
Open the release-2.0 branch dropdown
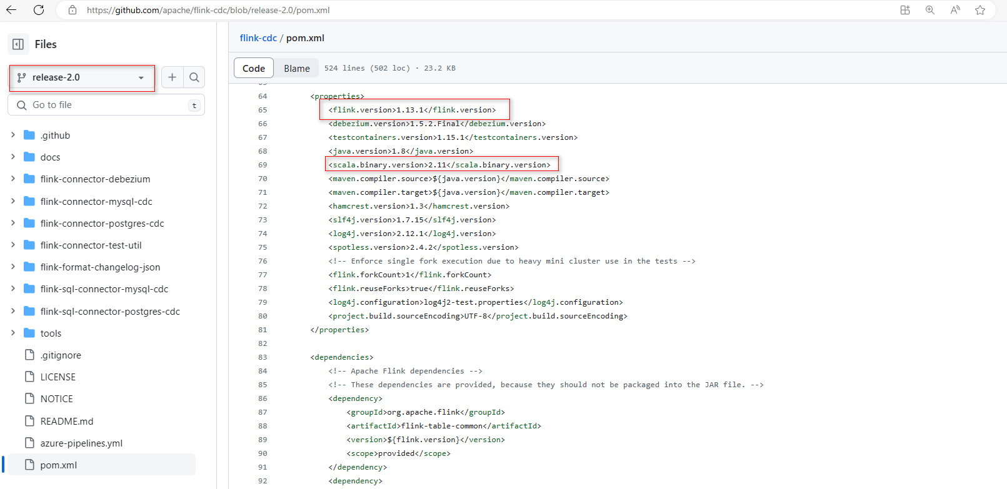(x=82, y=77)
